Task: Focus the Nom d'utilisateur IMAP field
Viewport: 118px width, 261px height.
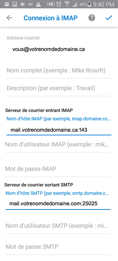Action: point(58,145)
